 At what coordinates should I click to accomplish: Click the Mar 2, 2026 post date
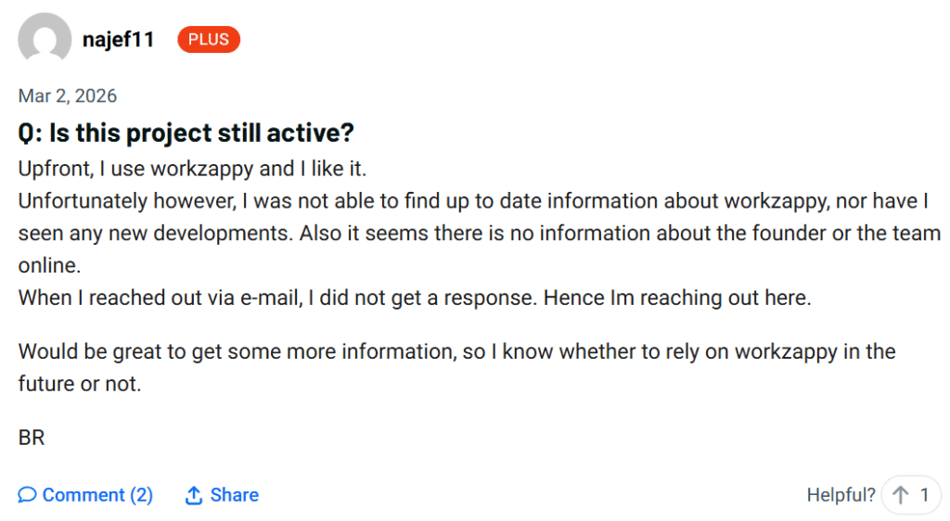click(x=67, y=95)
